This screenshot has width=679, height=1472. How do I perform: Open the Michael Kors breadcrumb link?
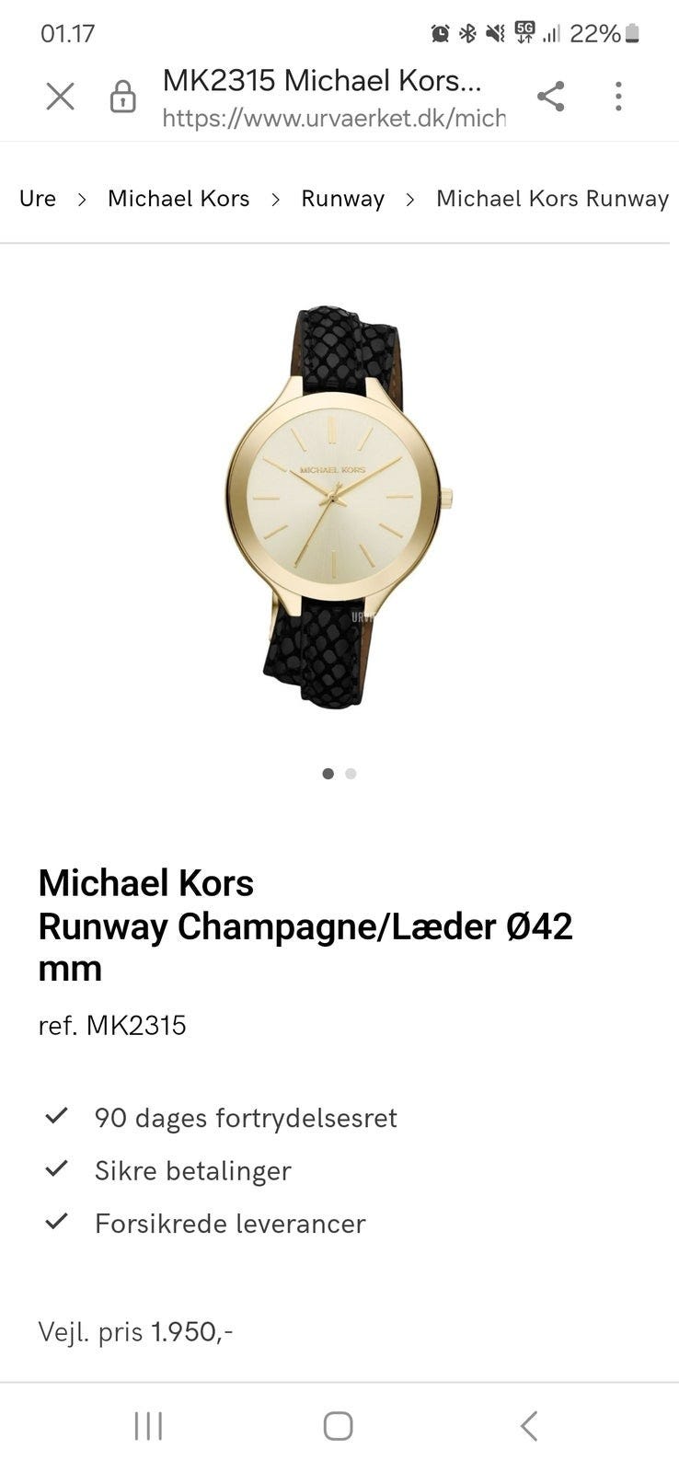[178, 199]
